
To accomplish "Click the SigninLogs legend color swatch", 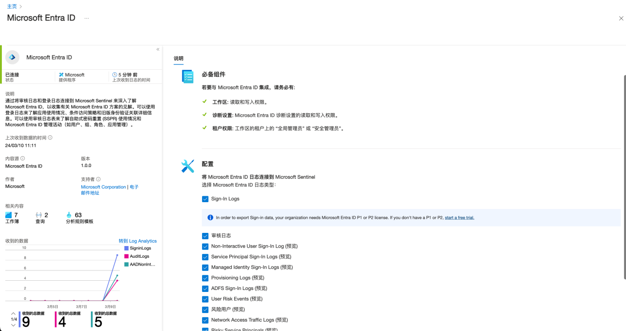I will [126, 248].
